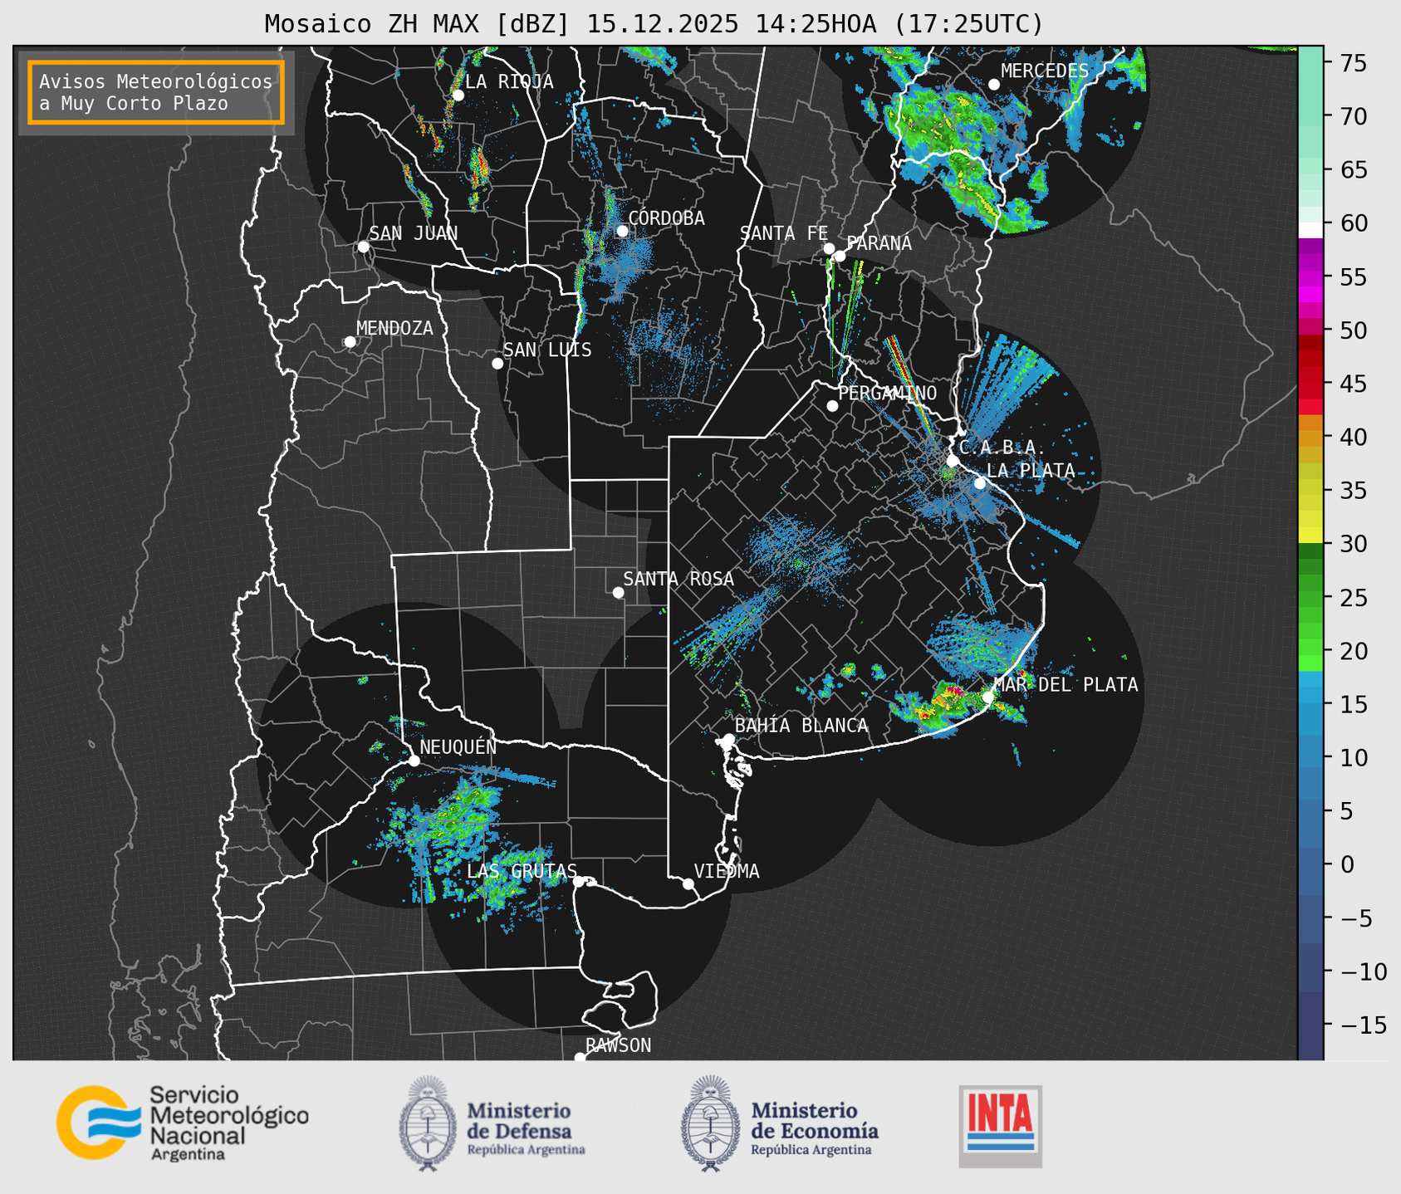This screenshot has height=1194, width=1401.
Task: Click the Ministerio de Defensa emblem
Action: (x=427, y=1123)
